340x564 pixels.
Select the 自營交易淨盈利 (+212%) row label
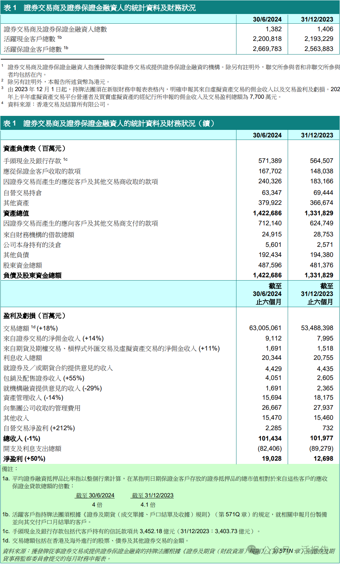(39, 428)
